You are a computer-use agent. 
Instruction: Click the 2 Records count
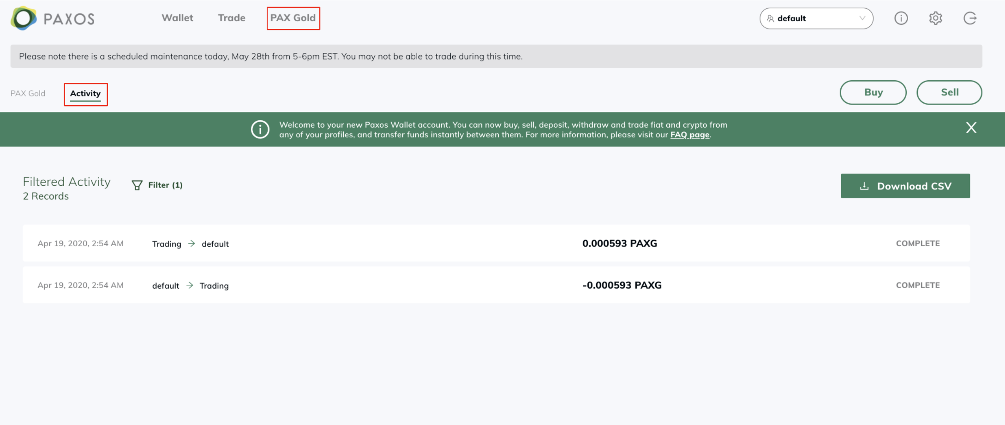tap(46, 196)
